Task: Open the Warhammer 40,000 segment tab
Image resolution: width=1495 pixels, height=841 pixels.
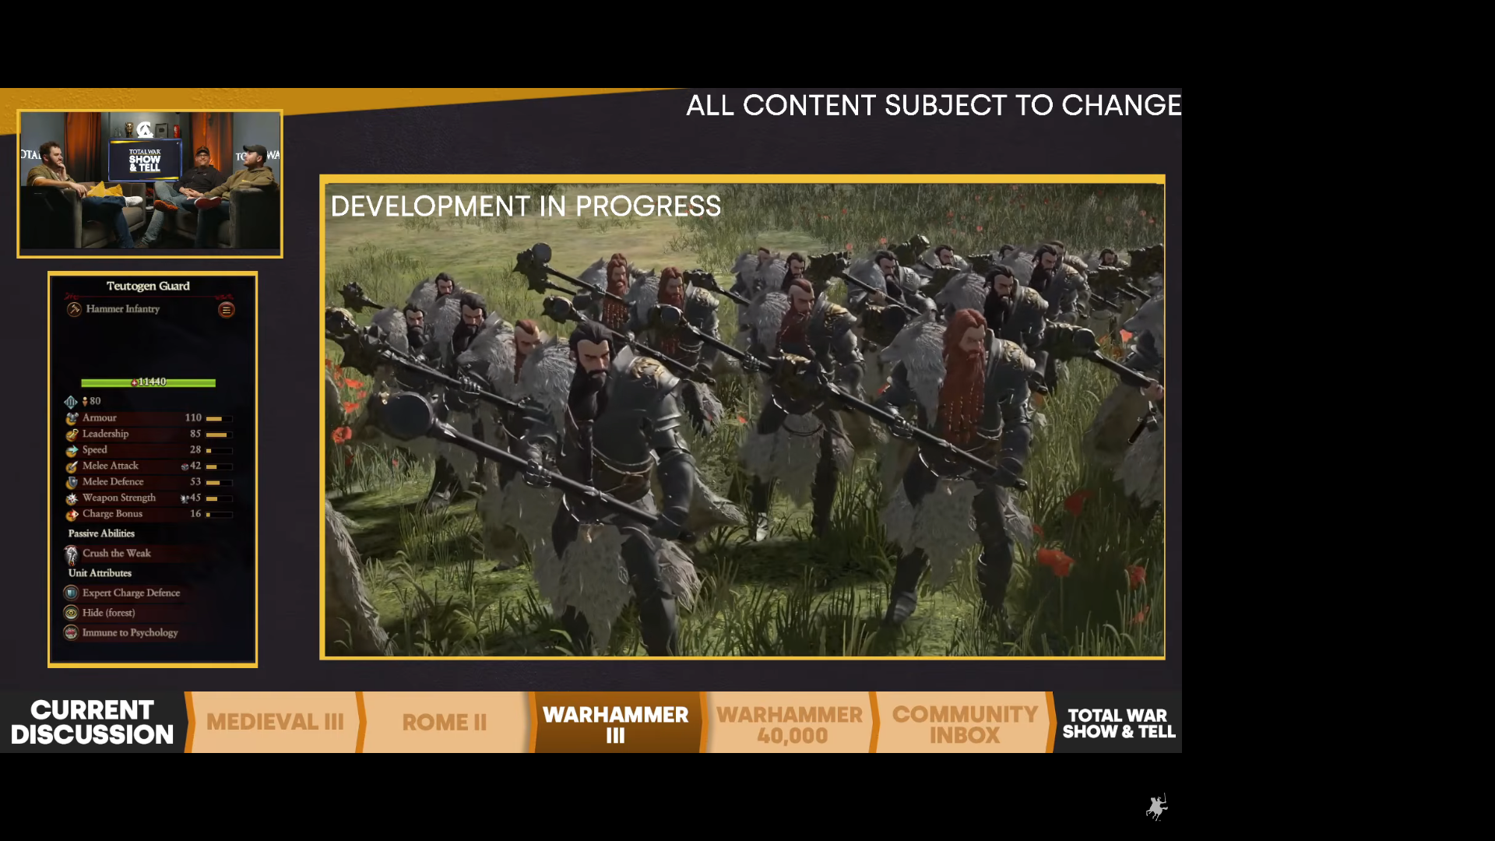Action: click(x=790, y=723)
